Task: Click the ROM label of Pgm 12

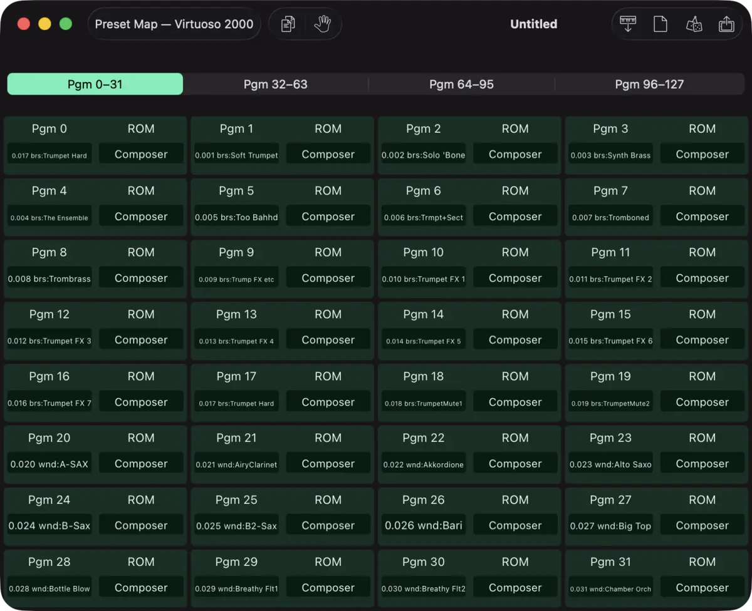Action: click(141, 314)
